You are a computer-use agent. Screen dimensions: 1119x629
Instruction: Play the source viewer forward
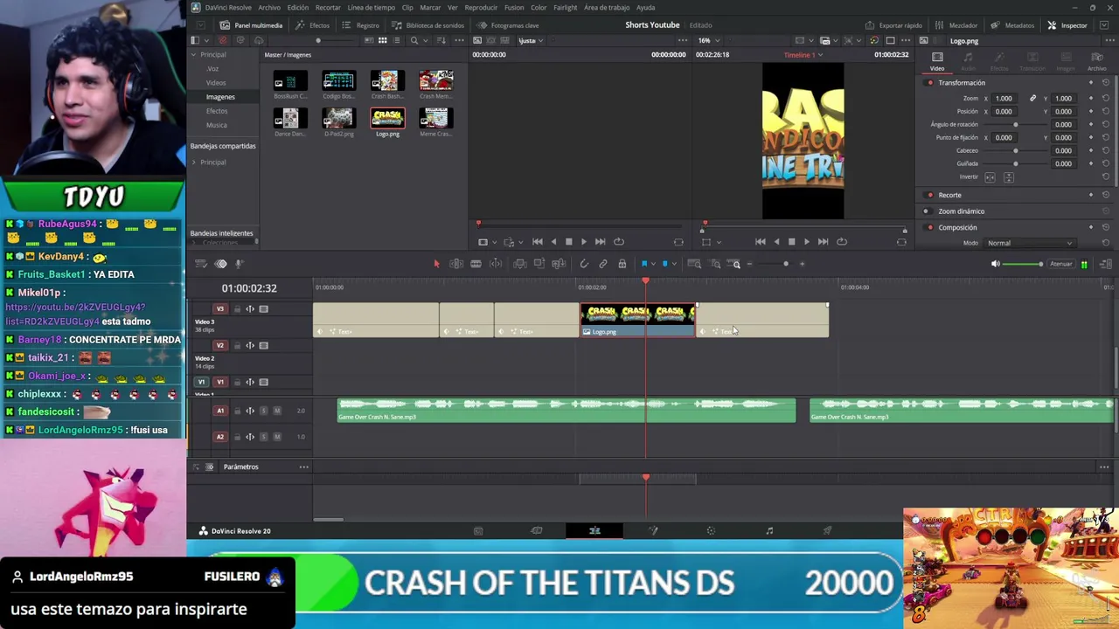pos(584,242)
